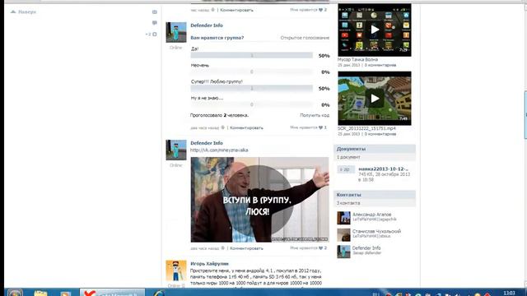The height and width of the screenshot is (296, 527).
Task: Open File Explorer folder taskbar icon
Action: 40,293
